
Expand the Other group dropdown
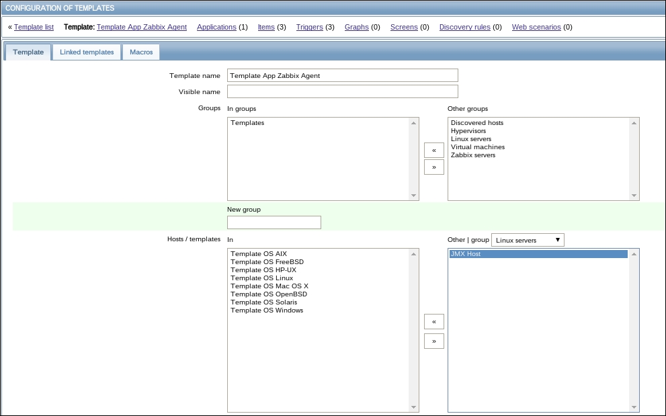pos(528,241)
